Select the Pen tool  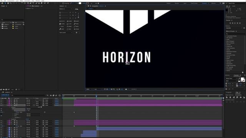pos(31,3)
